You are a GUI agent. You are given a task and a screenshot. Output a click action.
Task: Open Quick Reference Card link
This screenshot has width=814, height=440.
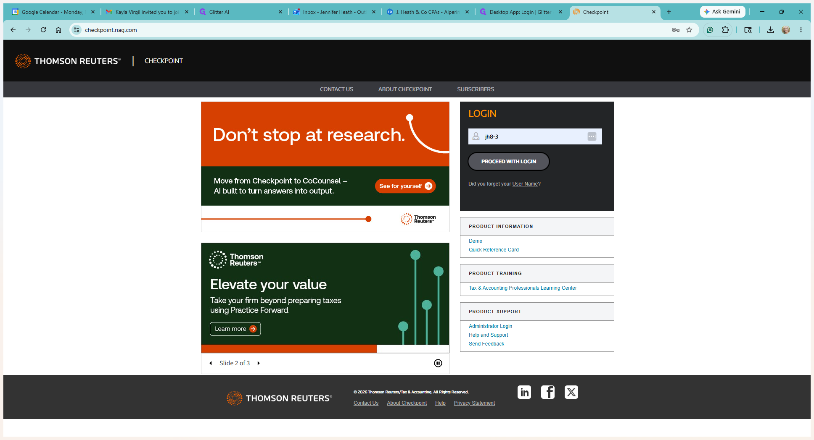[x=494, y=250]
